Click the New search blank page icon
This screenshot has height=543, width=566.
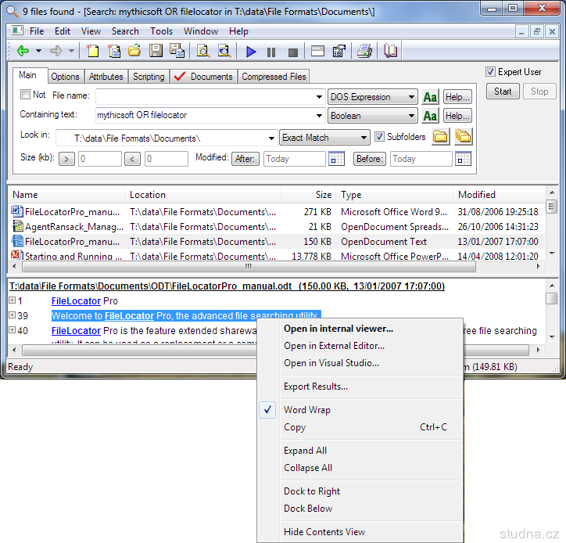coord(93,51)
